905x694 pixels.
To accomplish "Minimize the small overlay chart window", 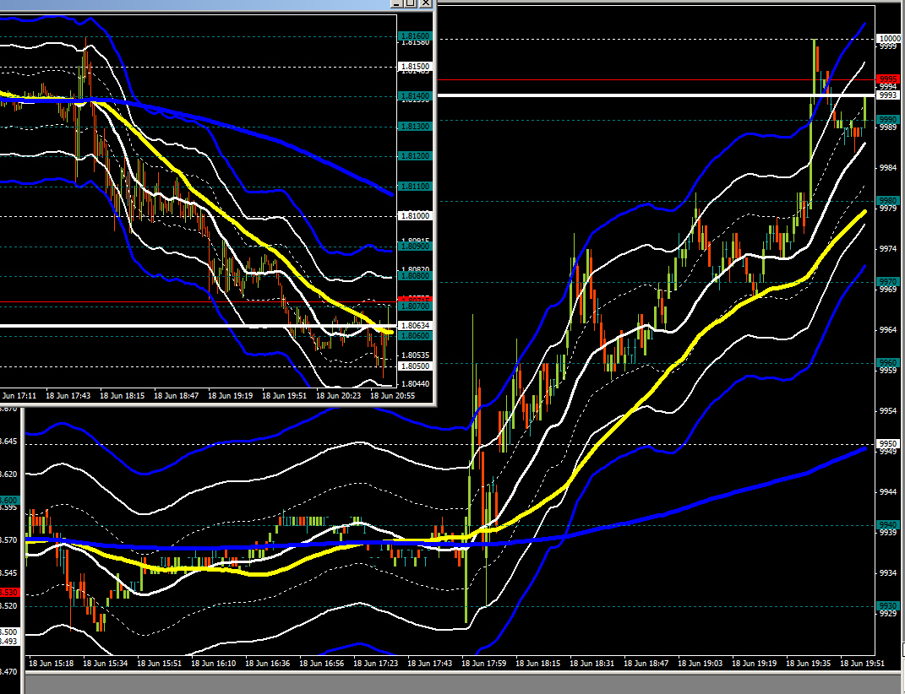I will 396,3.
